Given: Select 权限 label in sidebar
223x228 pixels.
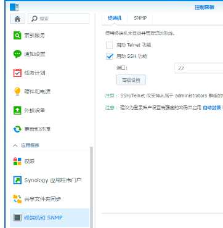Looking at the screenshot, I should [x=30, y=161].
